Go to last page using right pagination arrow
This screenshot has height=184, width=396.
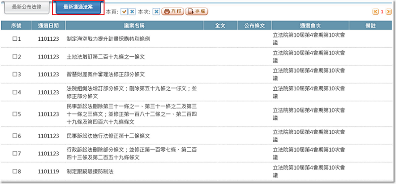(388, 12)
